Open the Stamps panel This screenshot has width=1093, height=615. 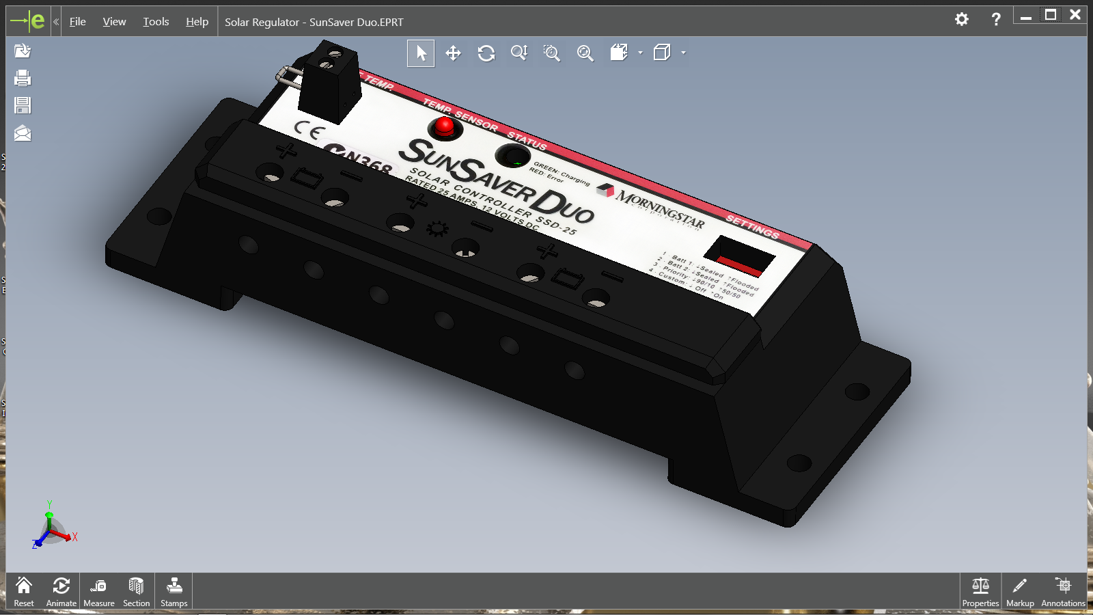pos(174,591)
